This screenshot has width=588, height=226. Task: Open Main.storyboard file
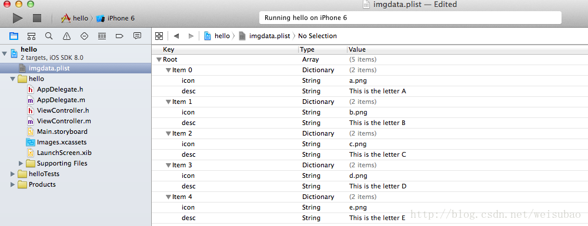pos(58,131)
